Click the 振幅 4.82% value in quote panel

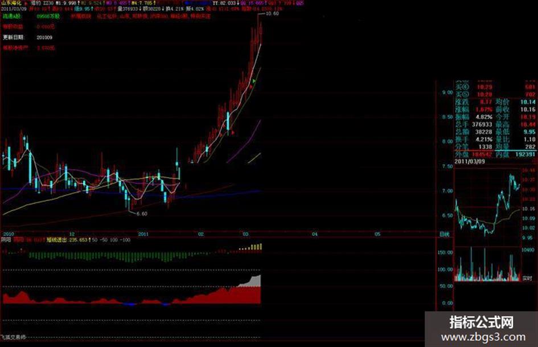[x=484, y=117]
